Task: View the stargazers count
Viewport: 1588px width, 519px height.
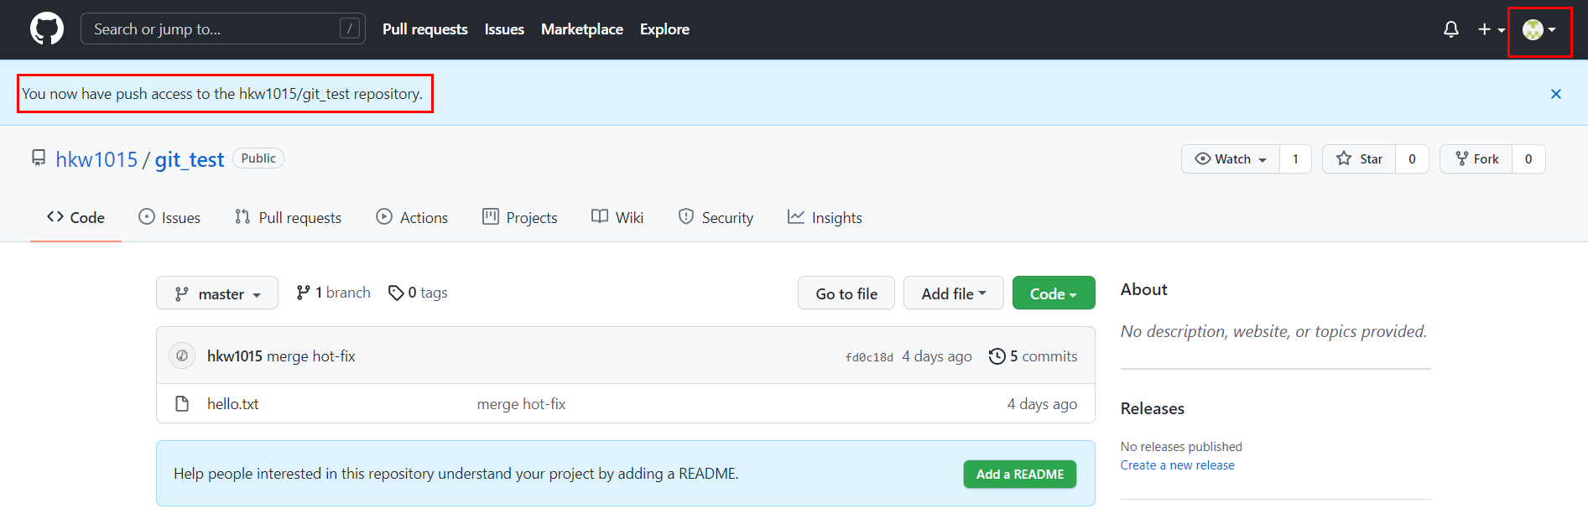Action: tap(1412, 159)
